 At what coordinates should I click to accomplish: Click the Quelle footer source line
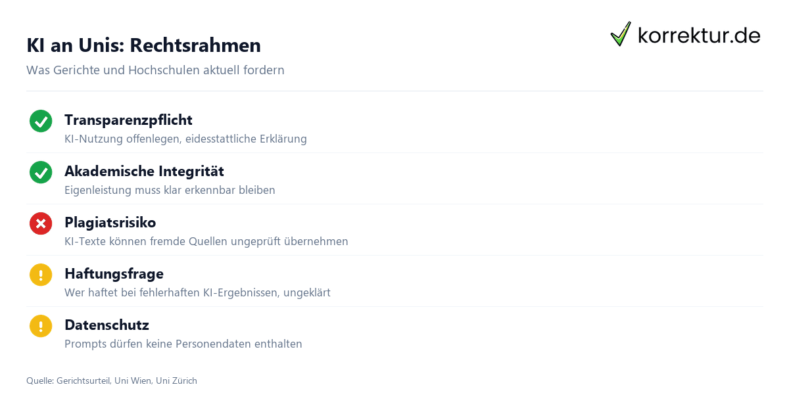112,380
